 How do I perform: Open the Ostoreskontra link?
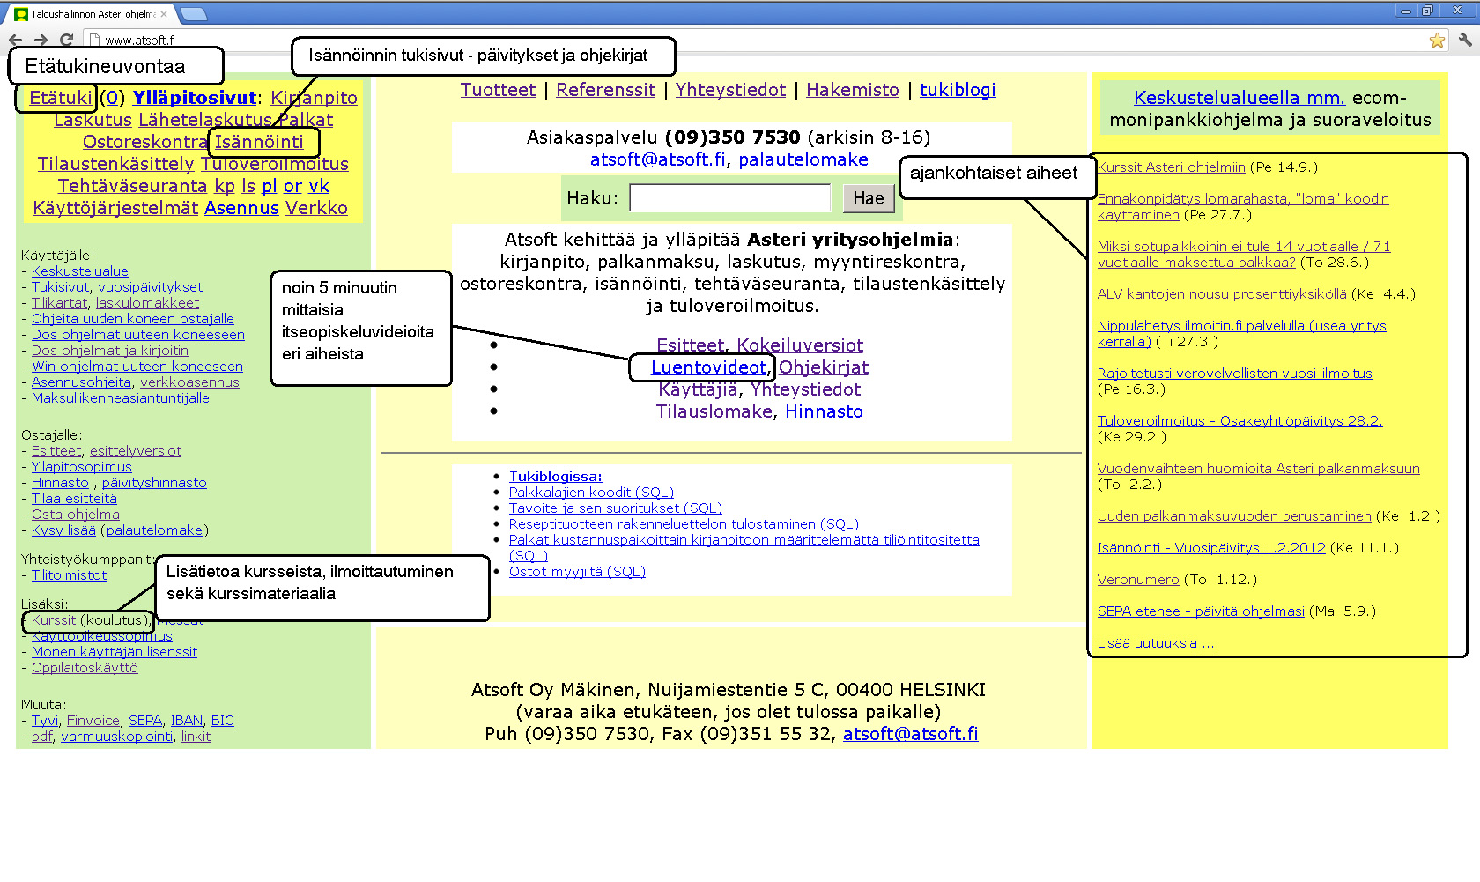coord(145,142)
